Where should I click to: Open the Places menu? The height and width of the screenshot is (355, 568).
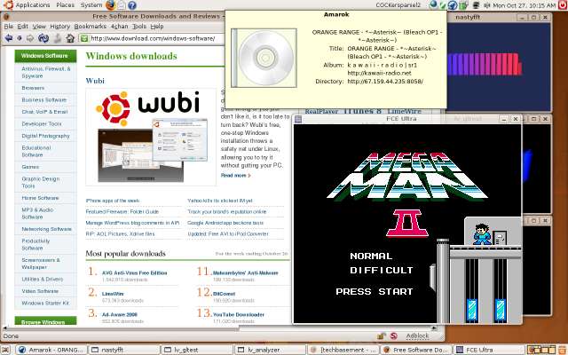pos(65,5)
